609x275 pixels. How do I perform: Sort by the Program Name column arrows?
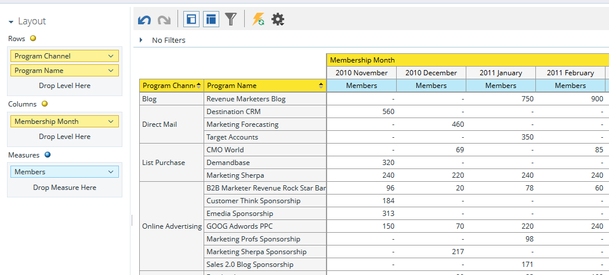321,86
